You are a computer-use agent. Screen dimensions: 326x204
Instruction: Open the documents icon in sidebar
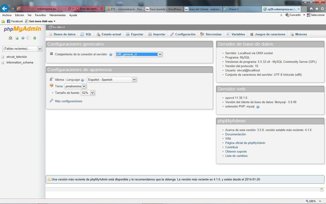[x=28, y=38]
